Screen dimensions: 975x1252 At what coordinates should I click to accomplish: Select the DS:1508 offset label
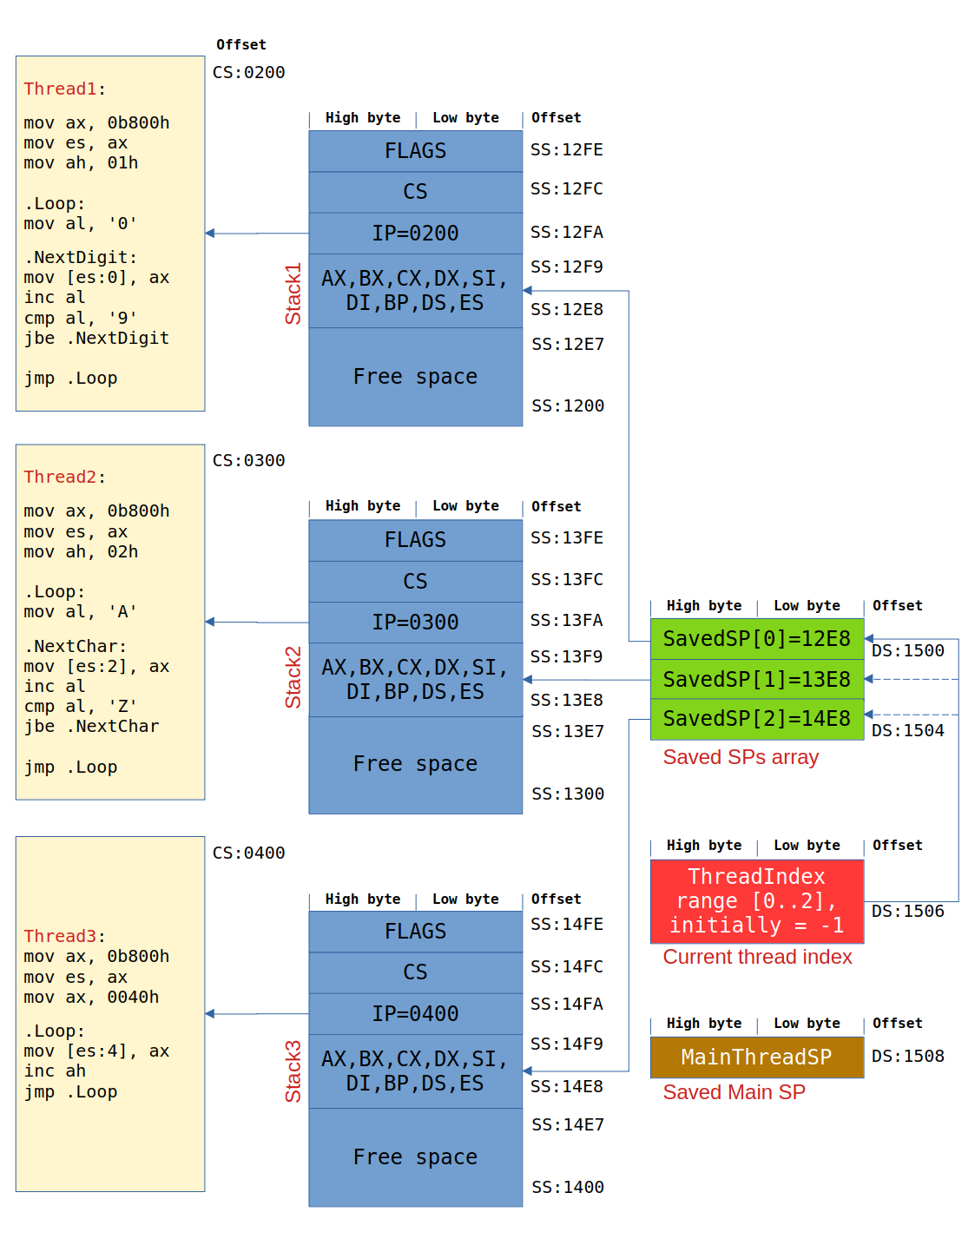[x=908, y=1057]
